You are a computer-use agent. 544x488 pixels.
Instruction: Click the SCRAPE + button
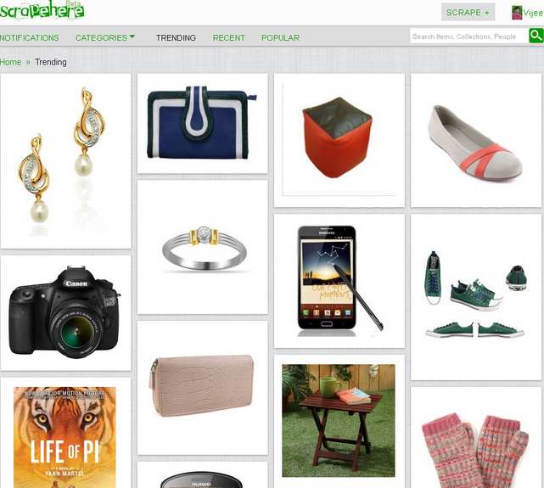[468, 13]
